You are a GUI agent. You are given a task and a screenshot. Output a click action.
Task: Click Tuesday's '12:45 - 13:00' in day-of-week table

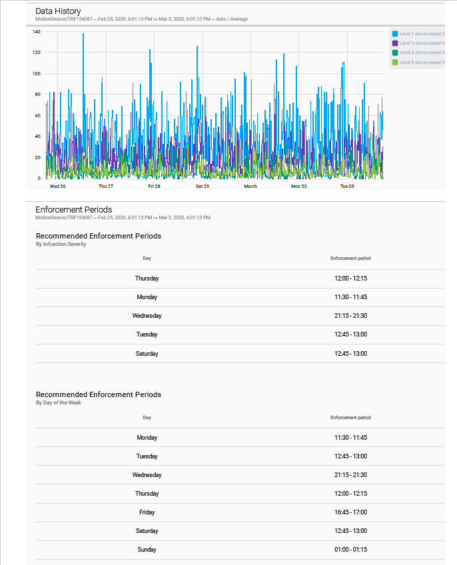coord(350,456)
